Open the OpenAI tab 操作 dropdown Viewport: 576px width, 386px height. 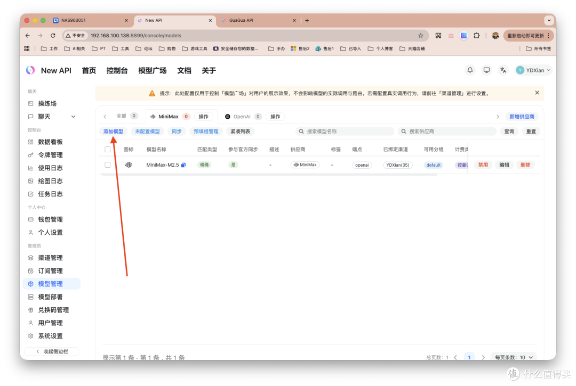coord(275,117)
